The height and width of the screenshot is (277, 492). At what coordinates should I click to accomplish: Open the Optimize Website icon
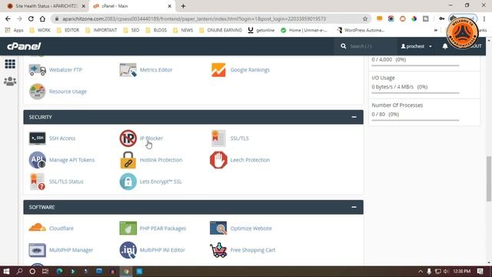click(218, 228)
